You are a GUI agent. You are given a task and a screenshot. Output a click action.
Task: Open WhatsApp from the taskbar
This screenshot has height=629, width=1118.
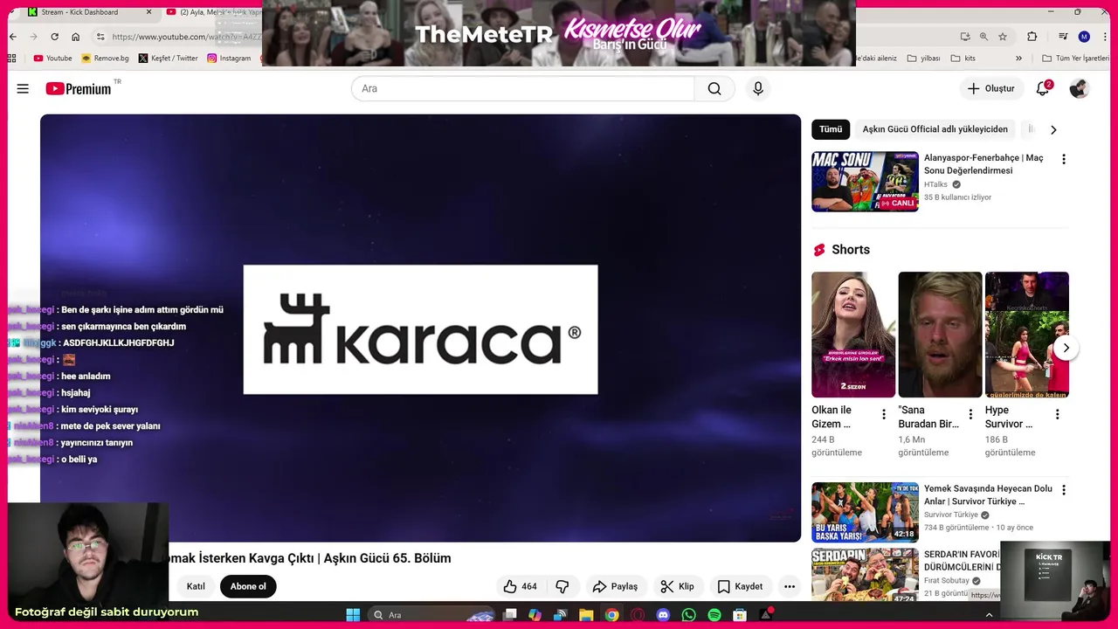click(x=689, y=615)
